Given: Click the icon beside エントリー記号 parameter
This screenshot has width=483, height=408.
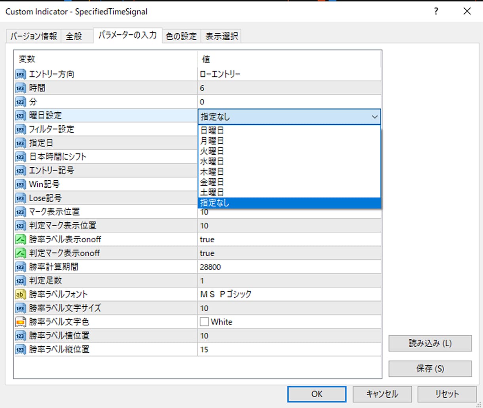Looking at the screenshot, I should (x=21, y=171).
